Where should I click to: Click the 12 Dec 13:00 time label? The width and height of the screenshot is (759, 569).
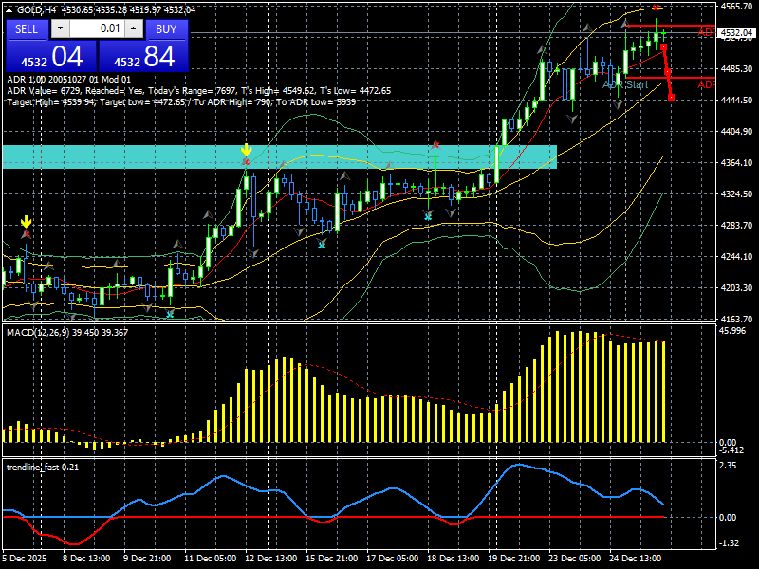pyautogui.click(x=270, y=558)
